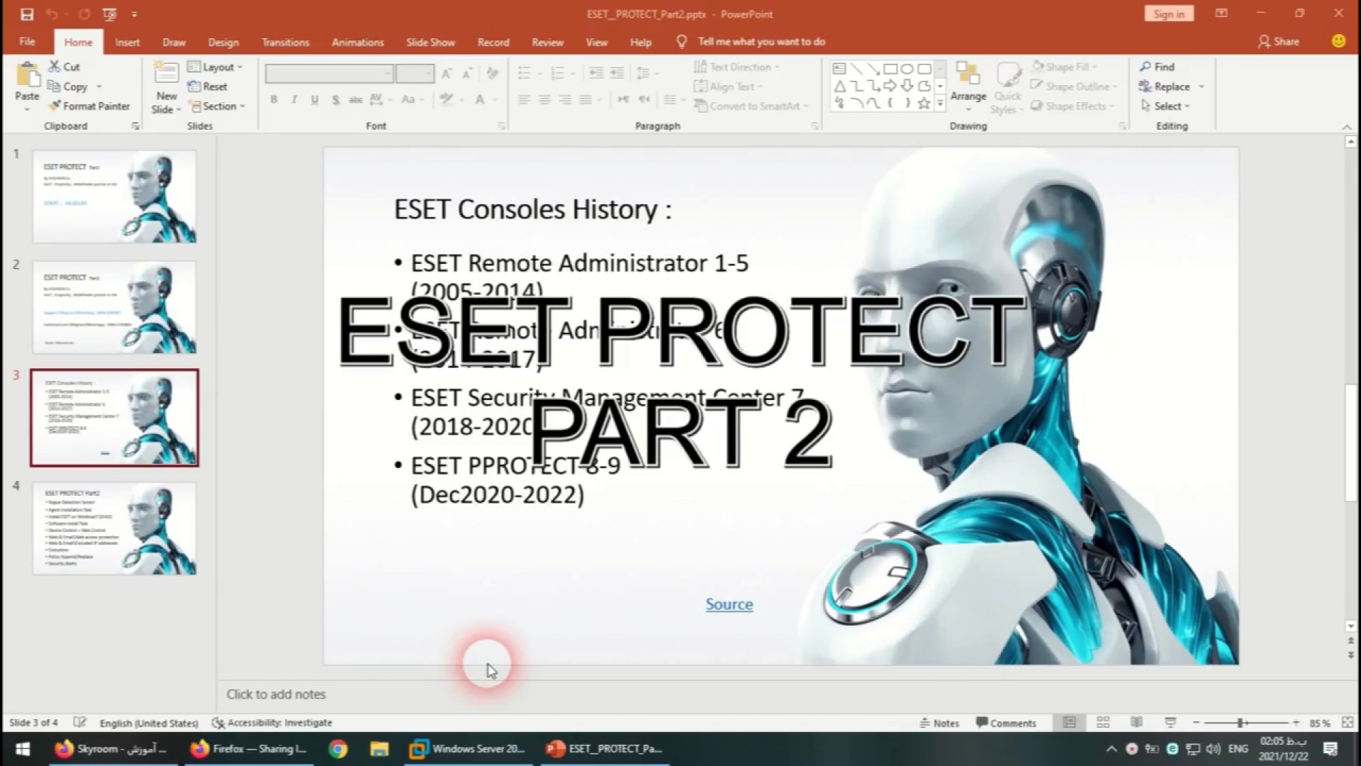Click the zoom slider handle
Image resolution: width=1361 pixels, height=766 pixels.
pos(1240,723)
